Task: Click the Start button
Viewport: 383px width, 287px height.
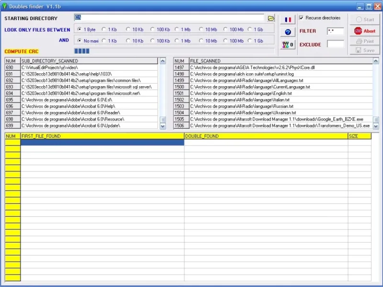Action: pos(365,20)
